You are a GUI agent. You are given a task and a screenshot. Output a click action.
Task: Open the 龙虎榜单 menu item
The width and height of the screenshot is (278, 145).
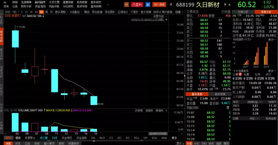(26, 2)
